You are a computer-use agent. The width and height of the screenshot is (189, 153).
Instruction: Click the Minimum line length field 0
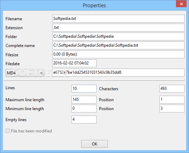tap(84, 108)
